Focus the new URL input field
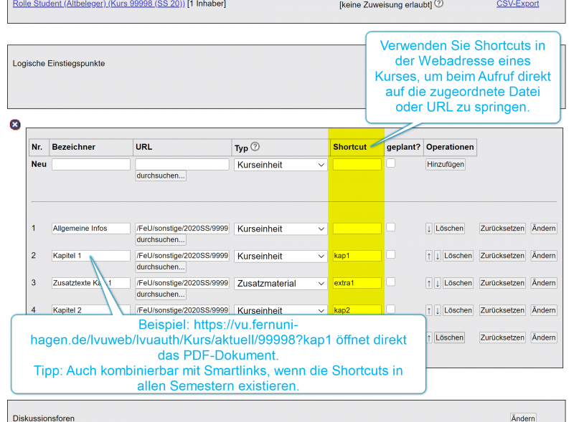 coord(182,165)
